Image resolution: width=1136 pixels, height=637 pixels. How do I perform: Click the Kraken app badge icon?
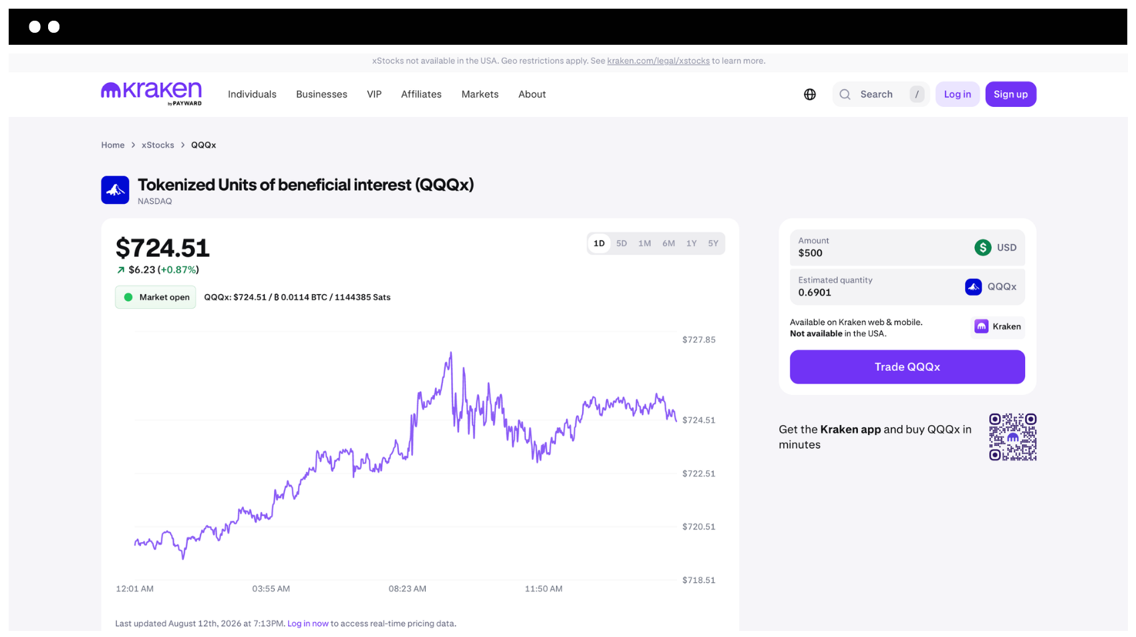coord(982,326)
